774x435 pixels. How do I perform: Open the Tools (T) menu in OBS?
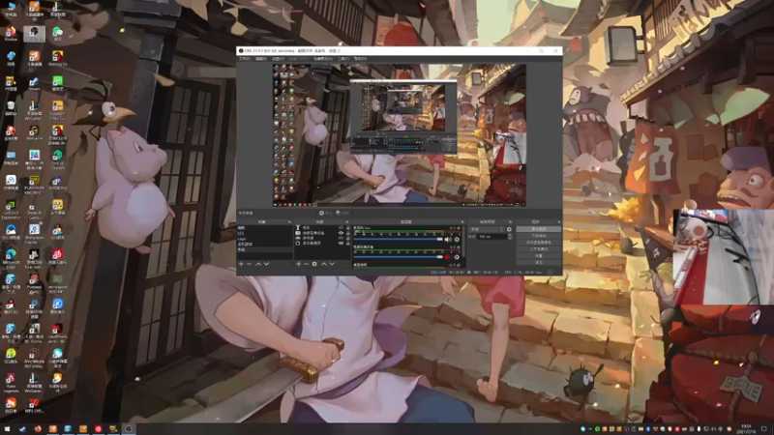pyautogui.click(x=343, y=59)
